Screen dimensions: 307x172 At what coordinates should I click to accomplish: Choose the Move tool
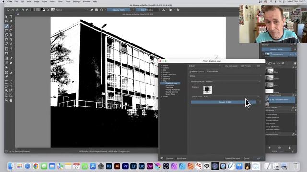pos(11,49)
